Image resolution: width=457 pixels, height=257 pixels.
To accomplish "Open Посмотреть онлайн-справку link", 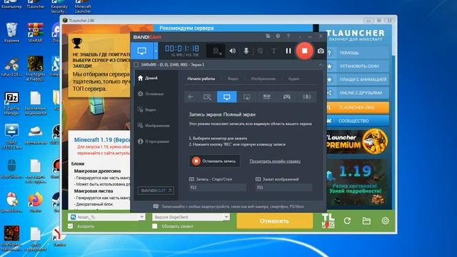I will (275, 161).
